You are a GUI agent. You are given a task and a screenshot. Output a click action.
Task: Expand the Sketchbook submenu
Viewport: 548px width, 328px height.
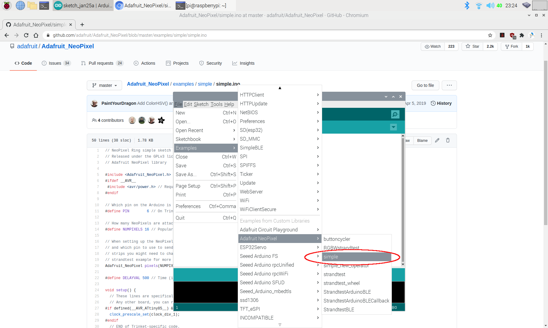(x=205, y=139)
